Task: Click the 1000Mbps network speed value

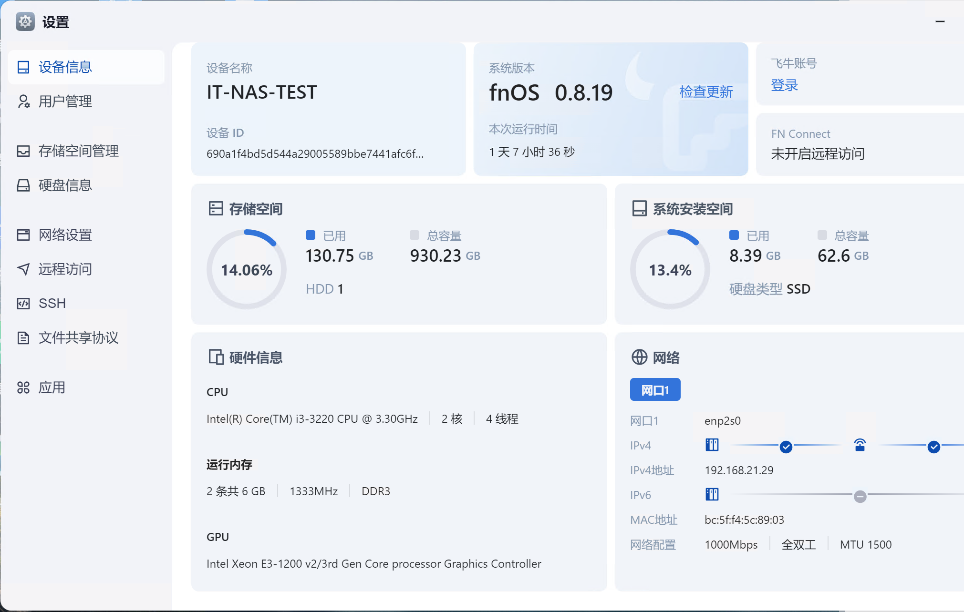Action: point(731,545)
